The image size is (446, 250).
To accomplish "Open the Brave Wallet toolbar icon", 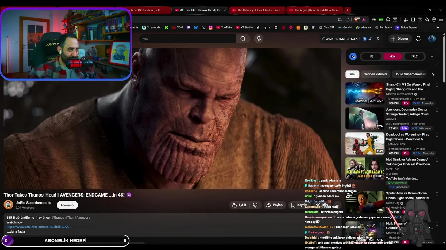I will pyautogui.click(x=420, y=19).
